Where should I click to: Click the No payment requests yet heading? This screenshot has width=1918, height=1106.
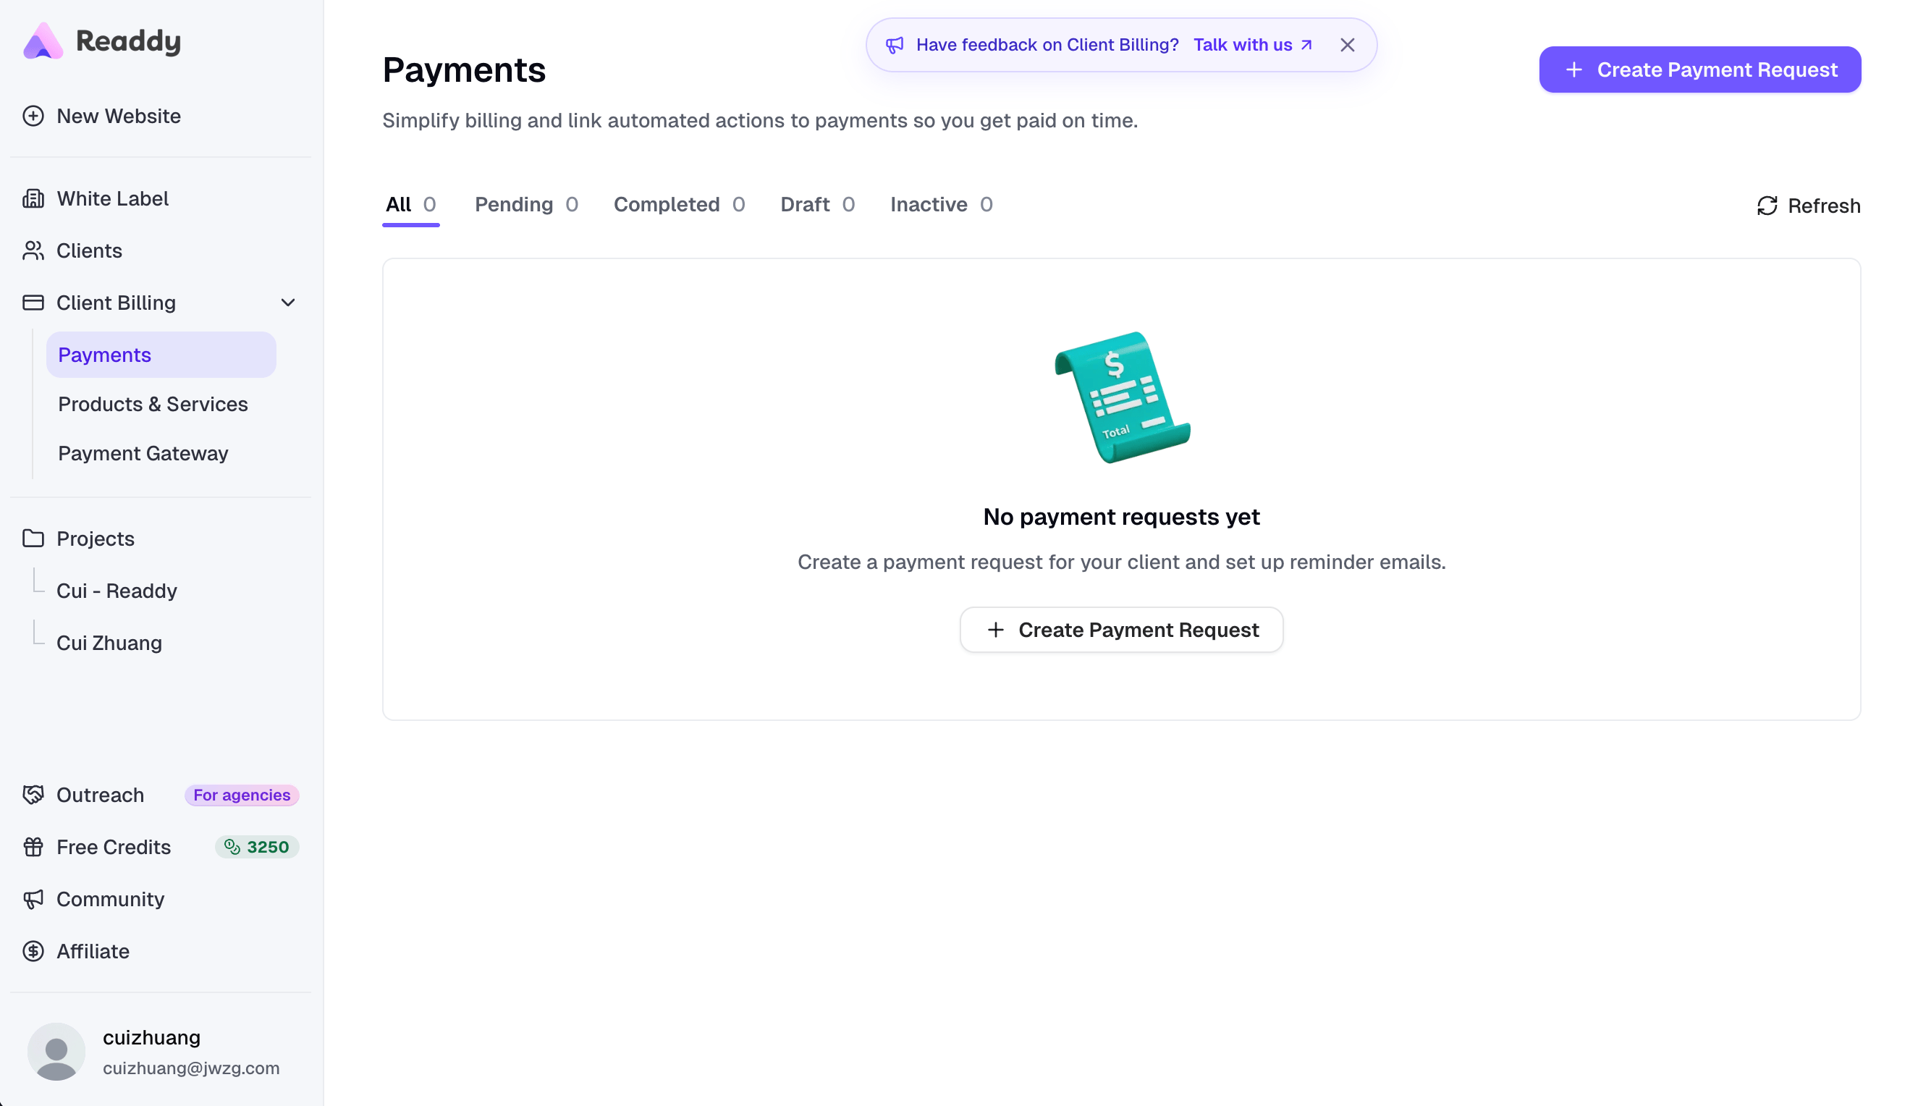[x=1121, y=517]
